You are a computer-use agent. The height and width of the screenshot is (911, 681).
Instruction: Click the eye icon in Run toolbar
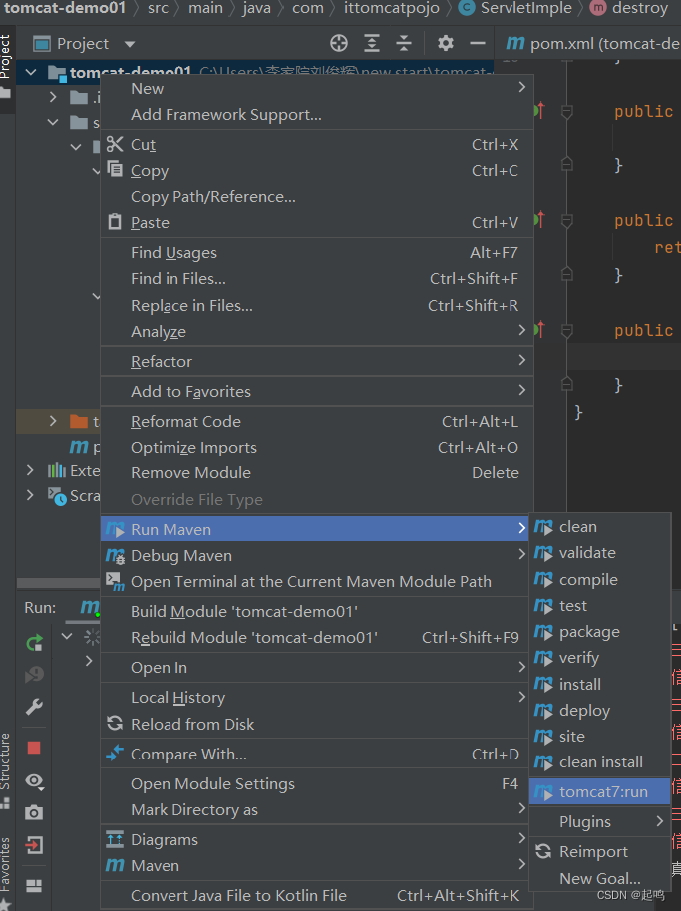(x=34, y=782)
